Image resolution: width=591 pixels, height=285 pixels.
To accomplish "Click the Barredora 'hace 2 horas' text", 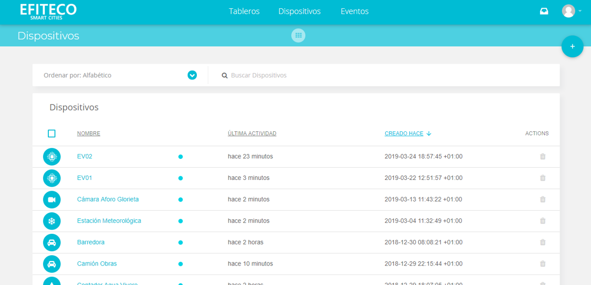I will pyautogui.click(x=246, y=242).
